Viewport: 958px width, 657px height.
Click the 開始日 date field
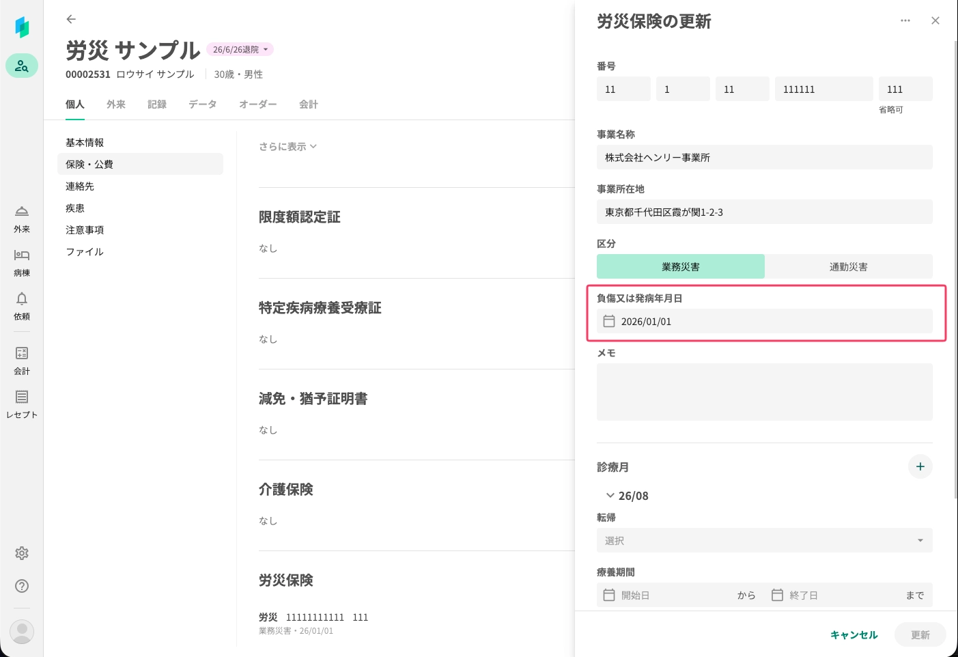click(666, 595)
